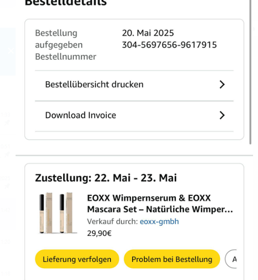Click the Bestelldetails heading
The width and height of the screenshot is (258, 280).
pyautogui.click(x=65, y=3)
